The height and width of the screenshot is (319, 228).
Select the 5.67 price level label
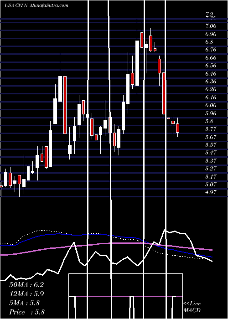(x=211, y=137)
